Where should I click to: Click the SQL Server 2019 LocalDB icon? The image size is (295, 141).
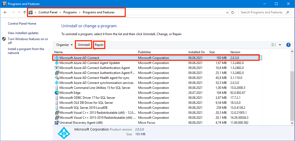(x=57, y=108)
